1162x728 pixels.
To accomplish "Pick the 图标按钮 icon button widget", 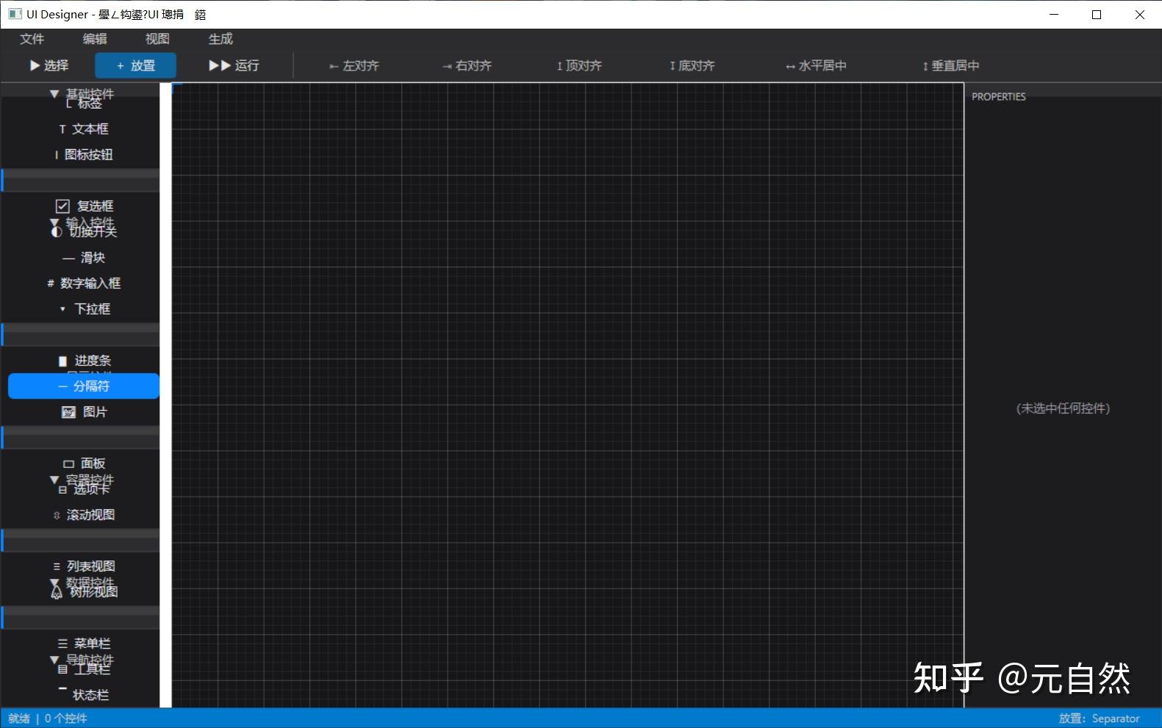I will coord(84,154).
